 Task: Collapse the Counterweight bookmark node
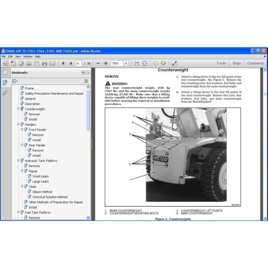(18, 109)
